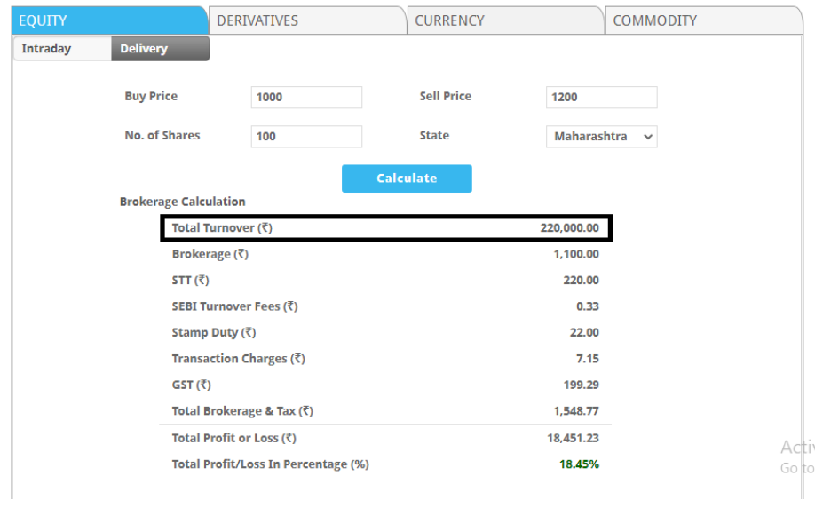Click the Total Turnover value 220,000.00
The height and width of the screenshot is (508, 815).
(569, 228)
